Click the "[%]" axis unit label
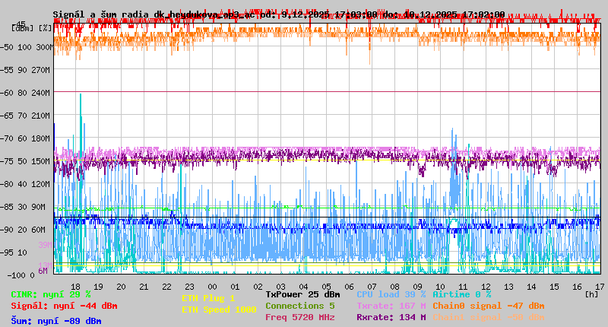The height and width of the screenshot is (327, 608). [46, 28]
